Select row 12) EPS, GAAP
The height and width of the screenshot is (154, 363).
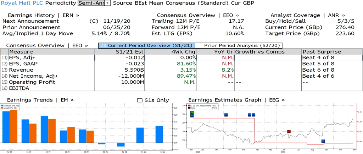coord(181,64)
